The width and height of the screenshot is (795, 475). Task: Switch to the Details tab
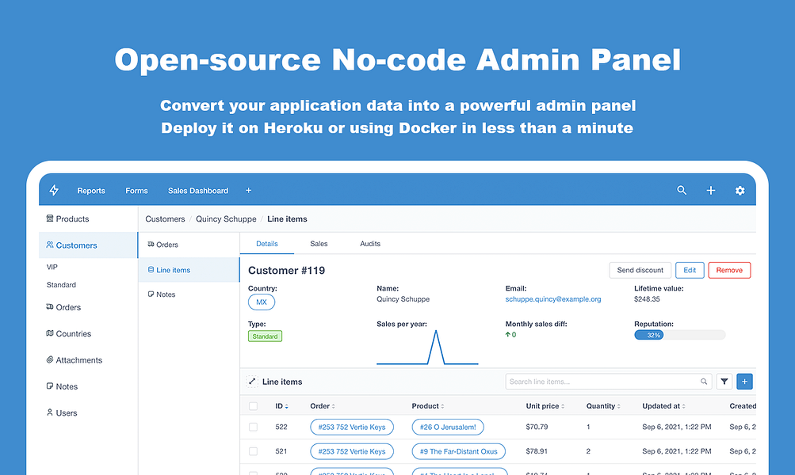266,244
